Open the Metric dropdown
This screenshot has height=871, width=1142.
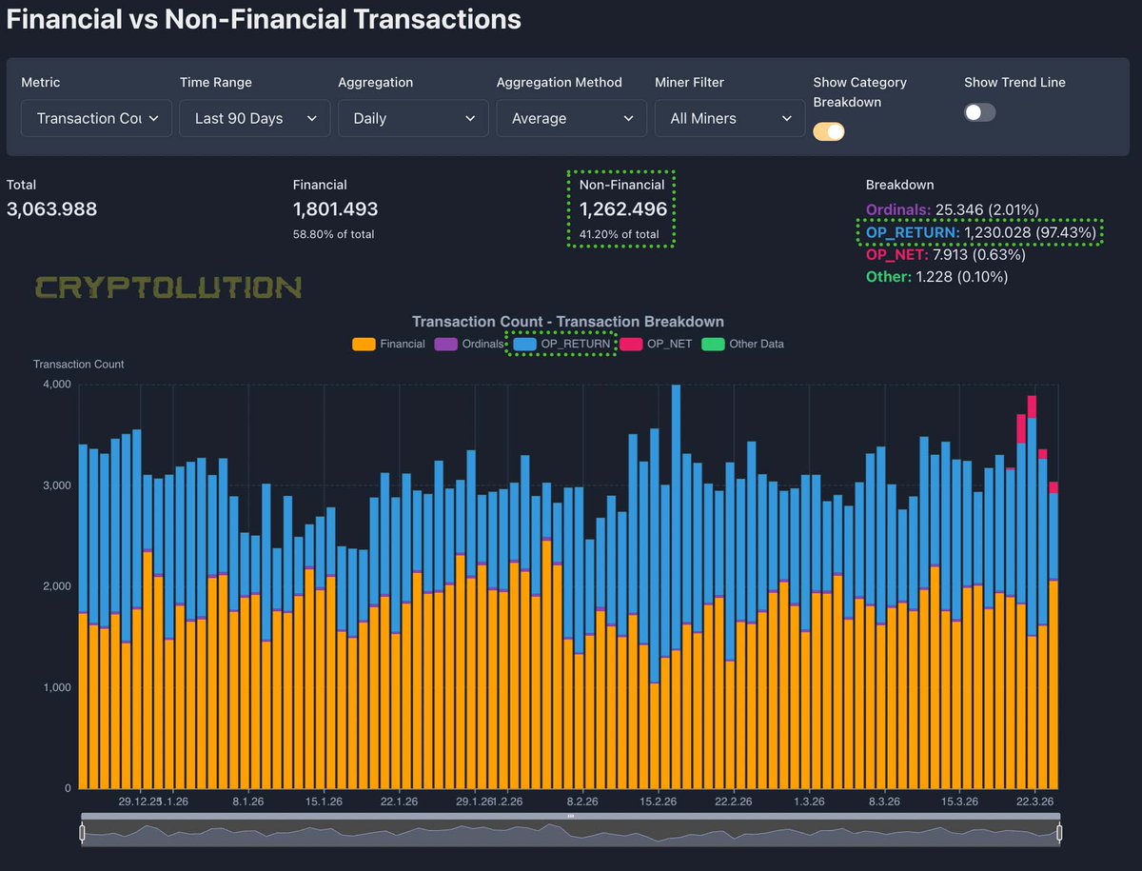96,118
